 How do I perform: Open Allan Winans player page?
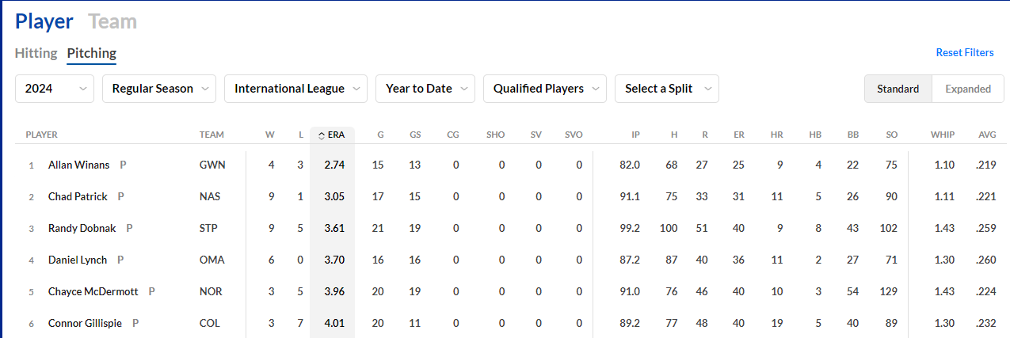tap(79, 165)
